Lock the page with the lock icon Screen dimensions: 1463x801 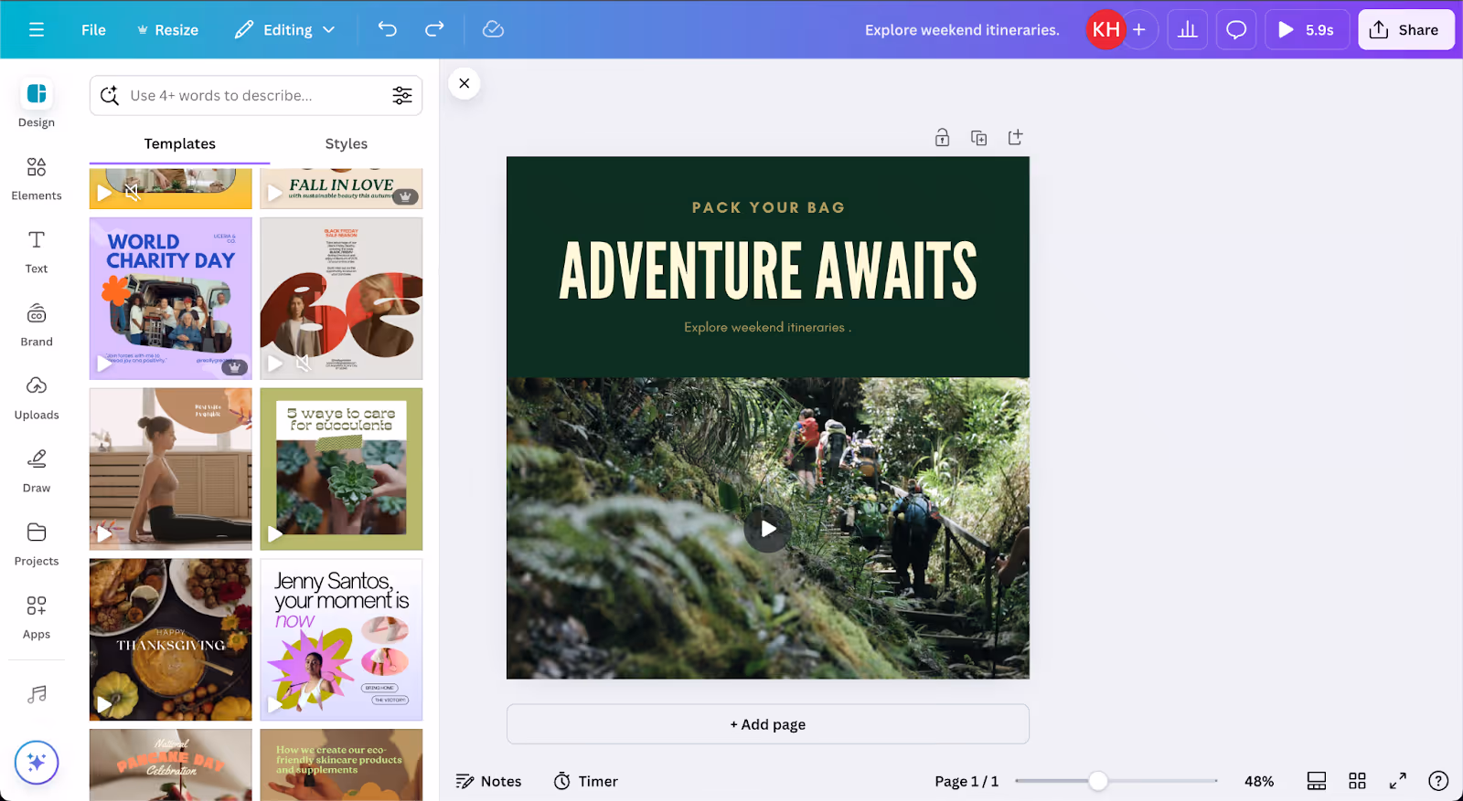point(942,138)
